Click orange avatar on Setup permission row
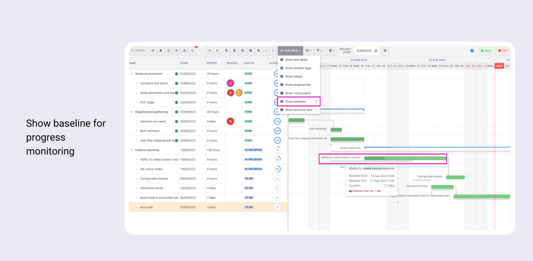 pos(239,93)
